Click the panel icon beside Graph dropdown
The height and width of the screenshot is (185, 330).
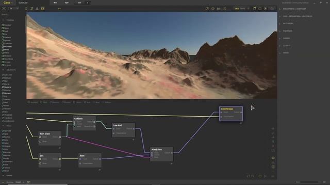pyautogui.click(x=29, y=182)
